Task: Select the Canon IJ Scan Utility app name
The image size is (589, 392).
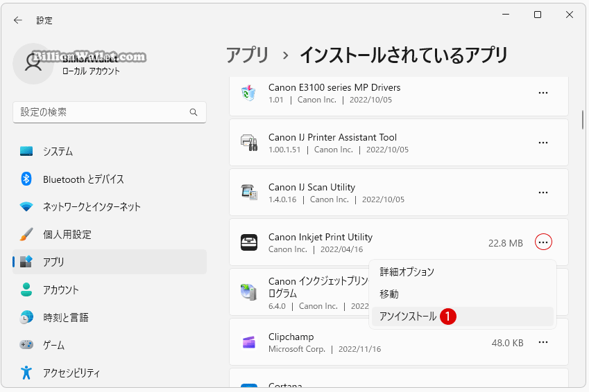Action: coord(311,187)
